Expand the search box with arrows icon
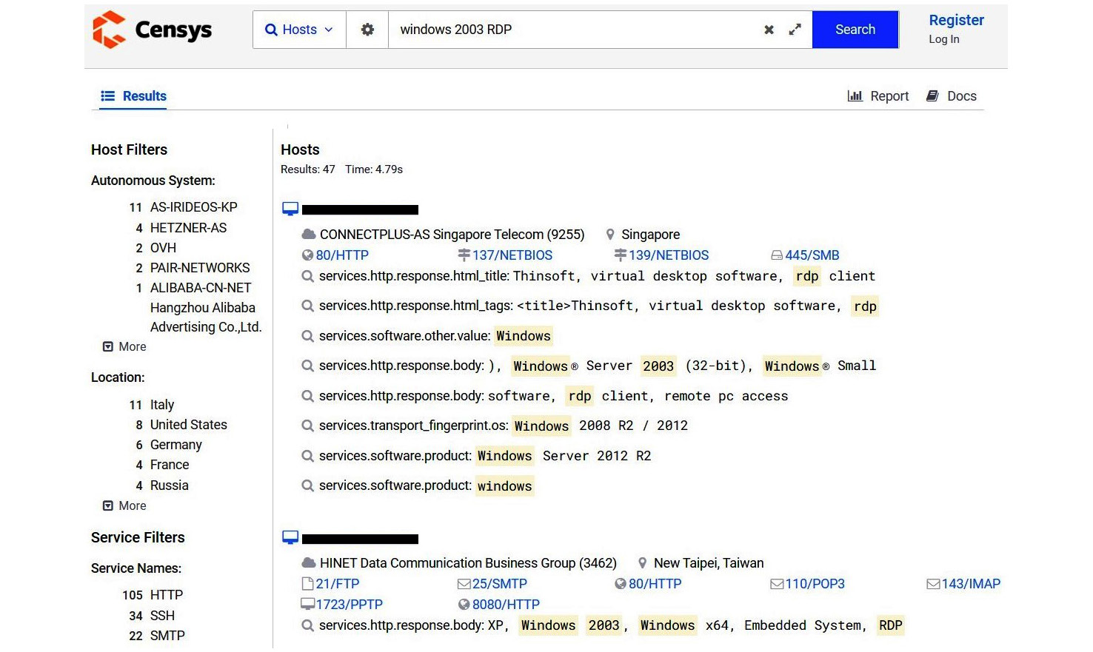 pos(795,30)
